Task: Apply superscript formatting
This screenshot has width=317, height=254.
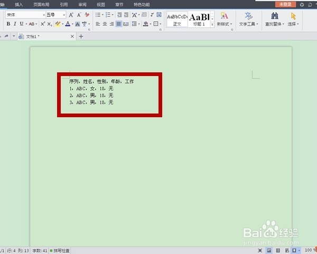Action: tap(42, 24)
